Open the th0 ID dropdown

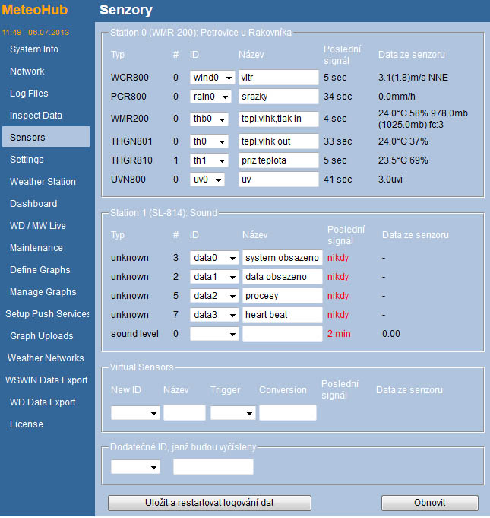(209, 141)
